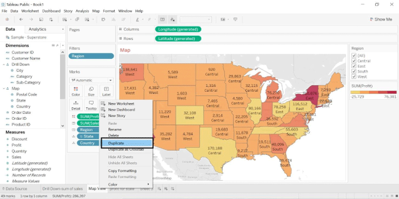Switch to the Analytics tab

(x=37, y=29)
